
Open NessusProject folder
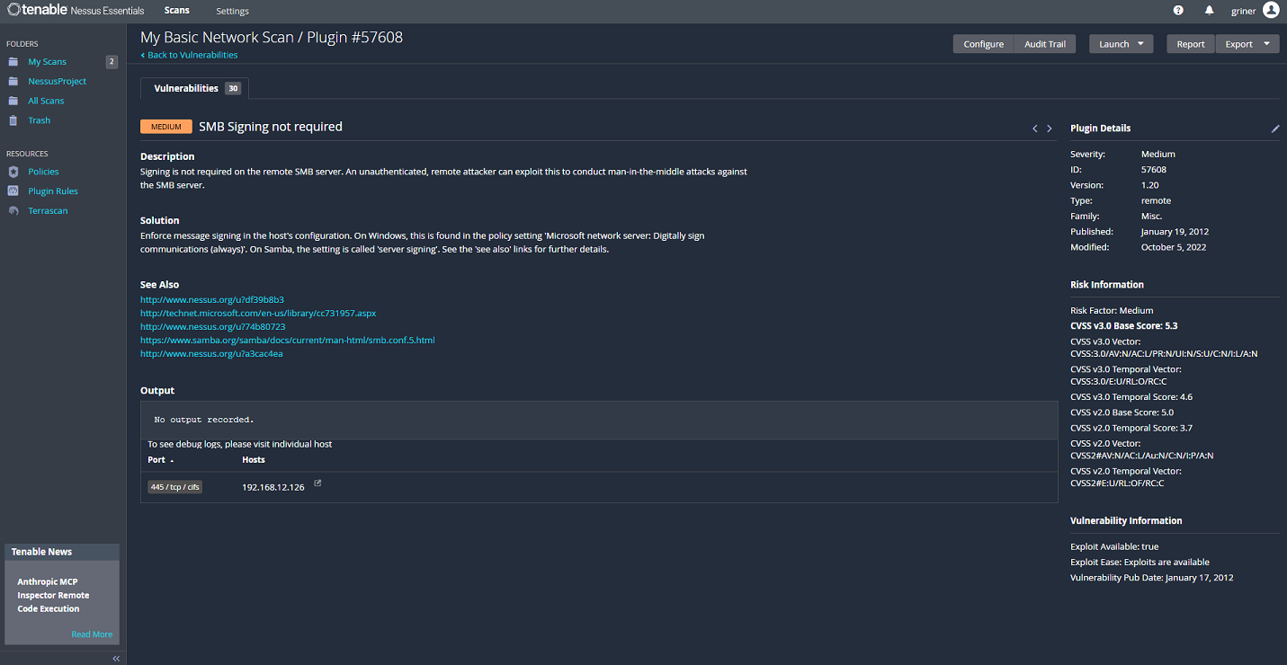click(x=57, y=81)
